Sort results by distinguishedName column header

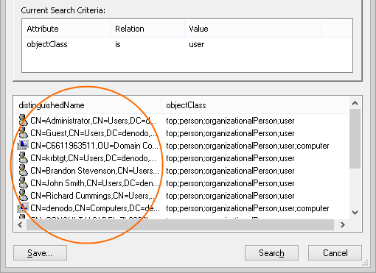(x=88, y=105)
